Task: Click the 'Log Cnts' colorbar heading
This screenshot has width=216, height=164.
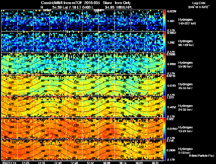Action: pyautogui.click(x=199, y=3)
